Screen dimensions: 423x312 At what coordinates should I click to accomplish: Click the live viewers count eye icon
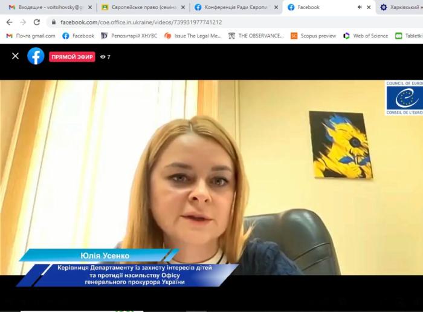click(x=103, y=57)
